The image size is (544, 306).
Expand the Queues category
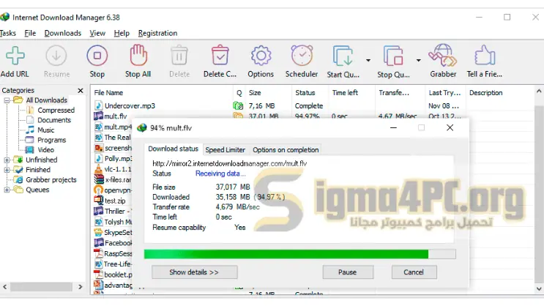[x=7, y=190]
